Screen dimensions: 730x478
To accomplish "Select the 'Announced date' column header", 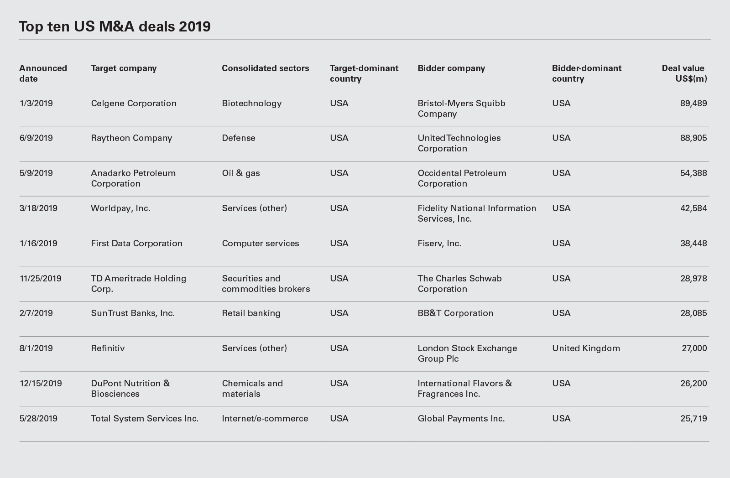I will [43, 73].
